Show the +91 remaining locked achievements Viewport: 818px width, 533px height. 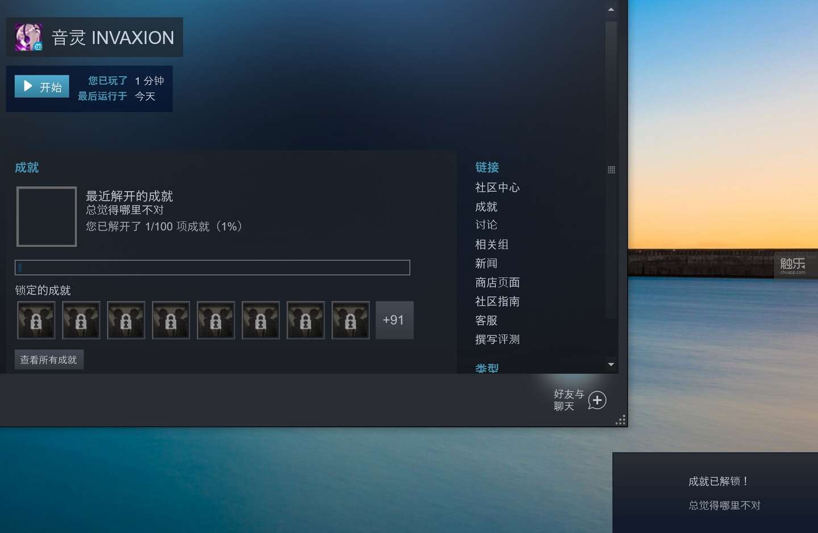(x=394, y=320)
